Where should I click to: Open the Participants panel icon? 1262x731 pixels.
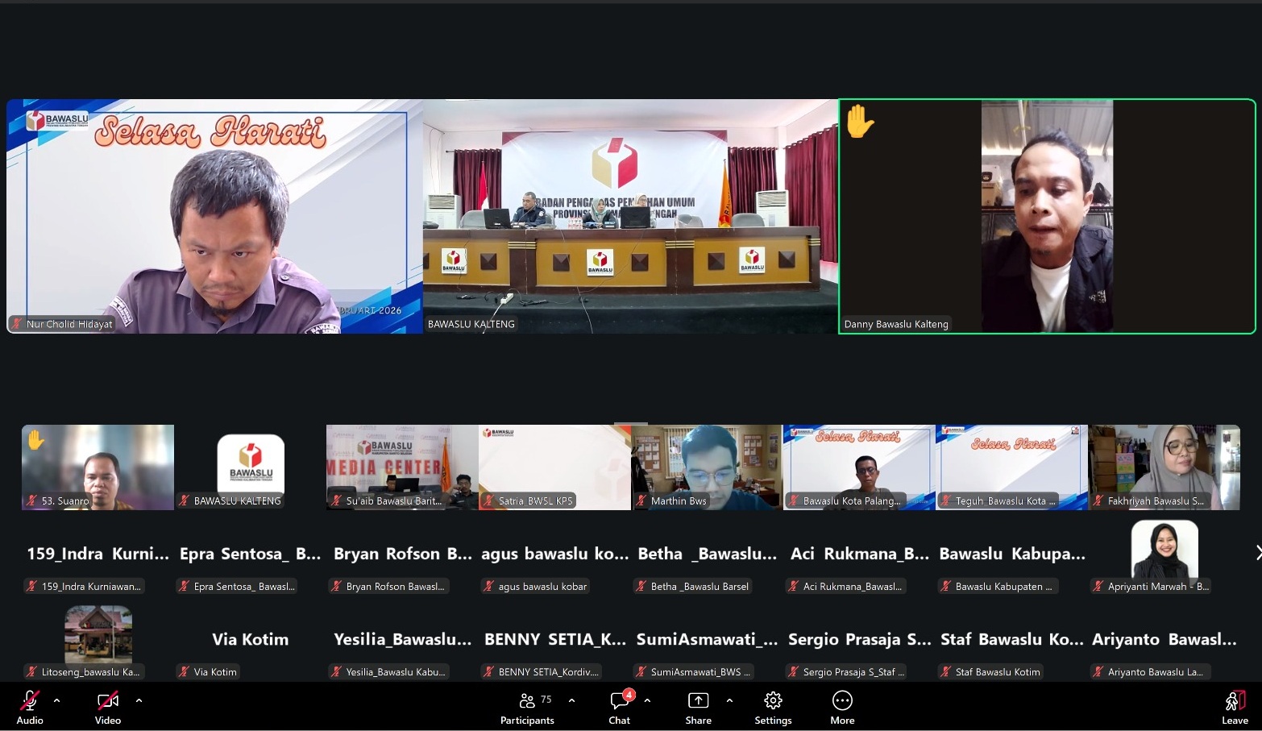(527, 700)
